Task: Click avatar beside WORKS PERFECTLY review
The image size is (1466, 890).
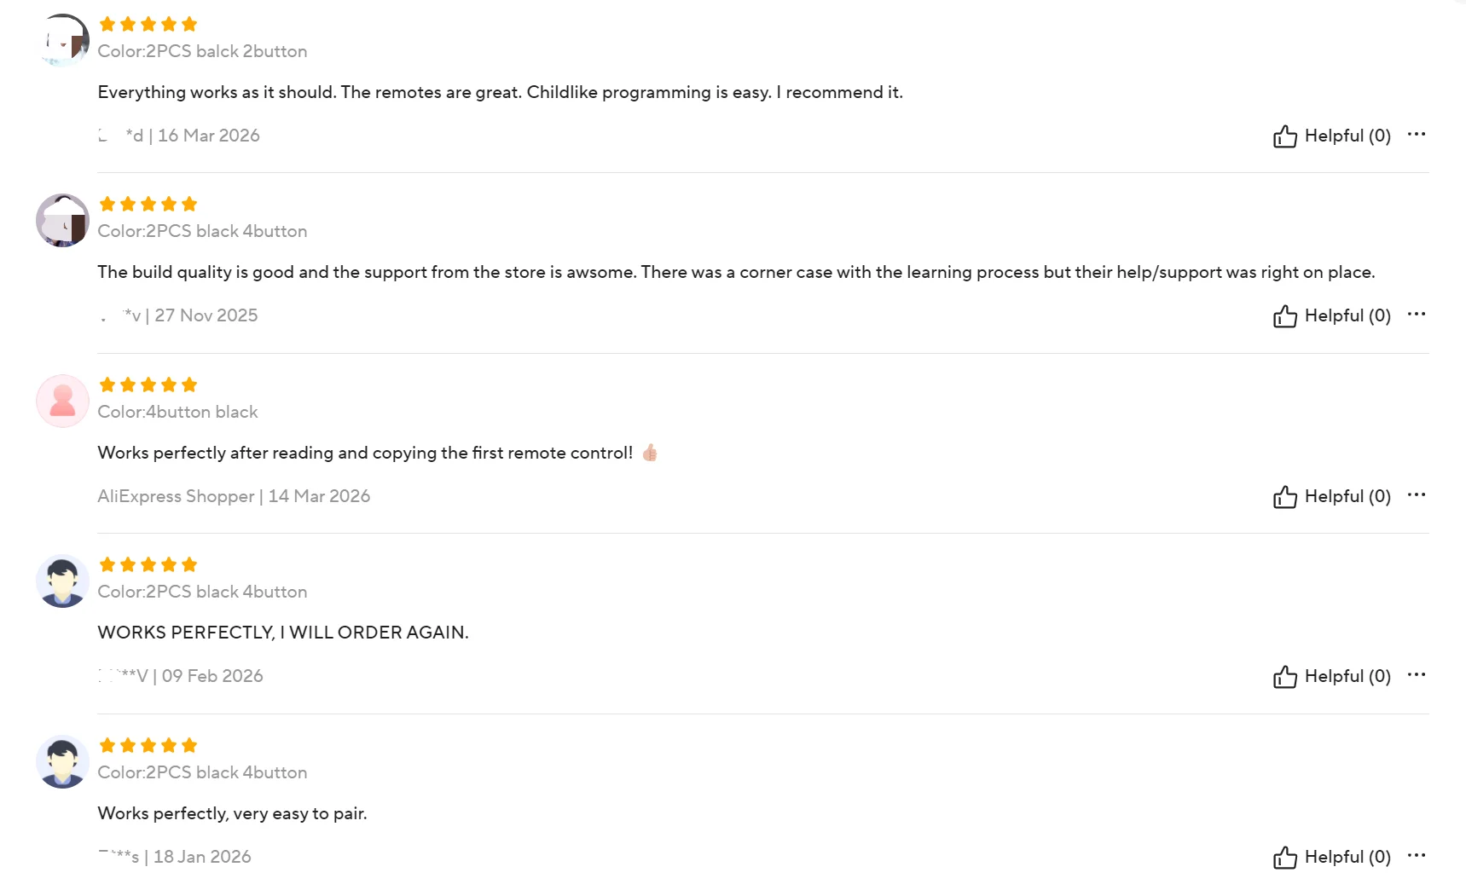Action: point(63,581)
